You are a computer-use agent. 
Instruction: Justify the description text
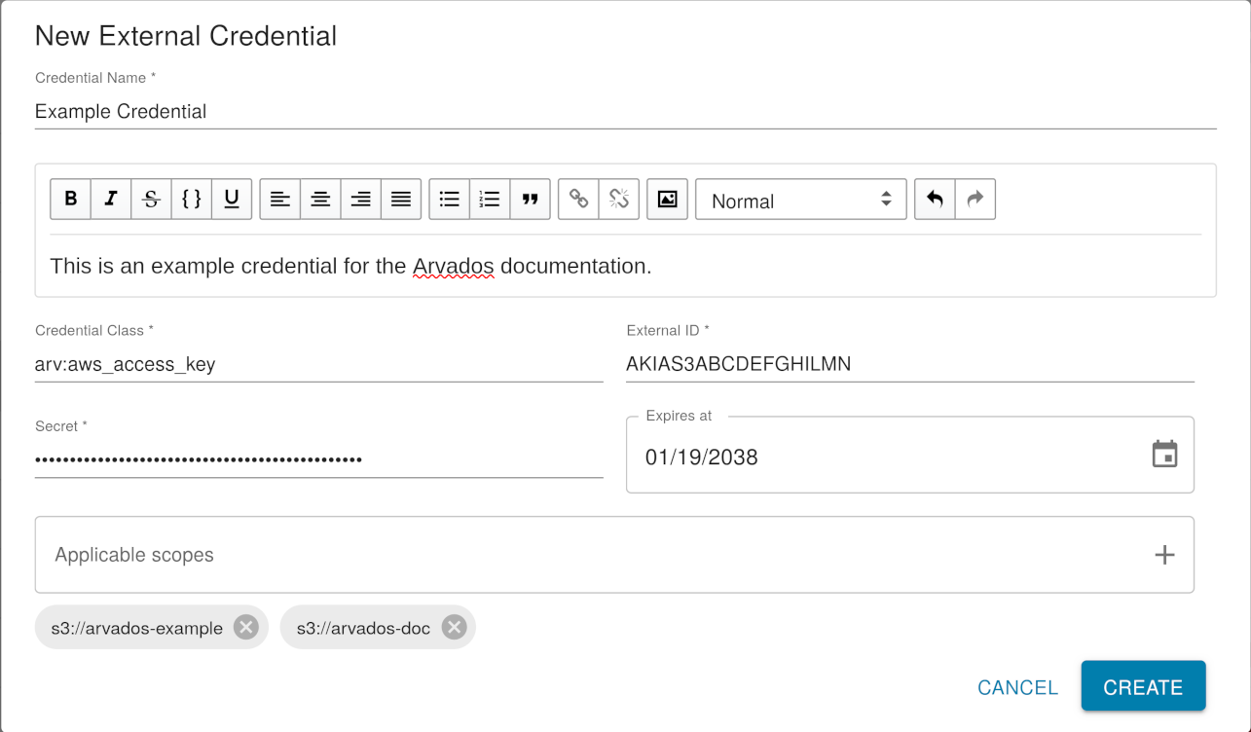click(400, 199)
